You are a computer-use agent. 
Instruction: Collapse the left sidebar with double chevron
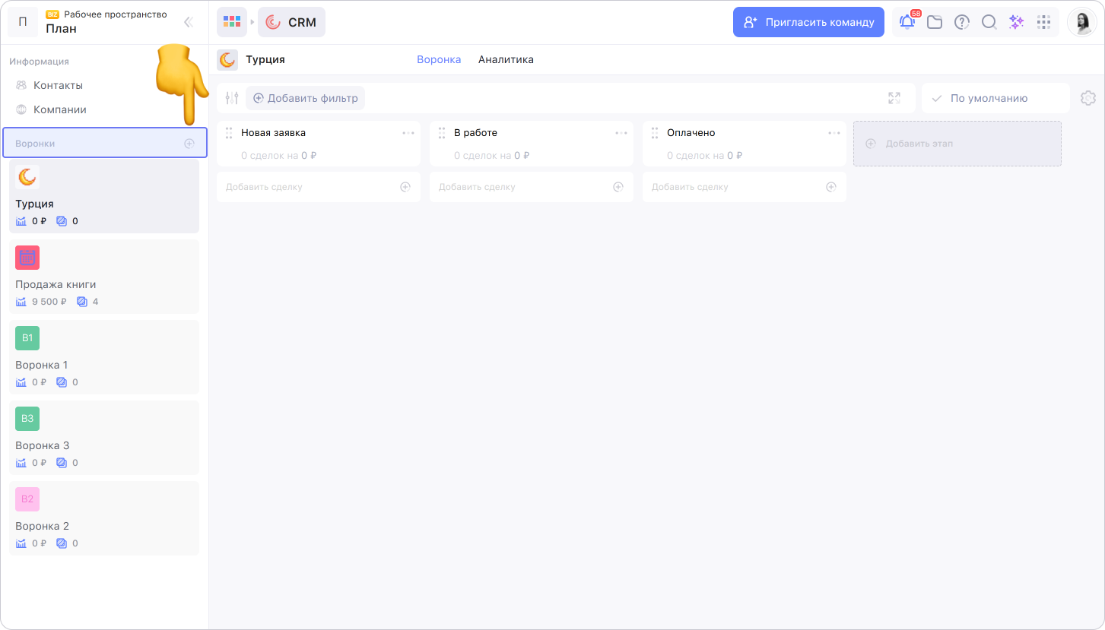tap(189, 22)
